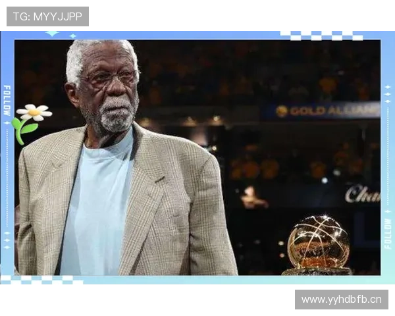The width and height of the screenshot is (395, 316).
Task: Open the www.yyhdbfb.cn link
Action: point(342,300)
